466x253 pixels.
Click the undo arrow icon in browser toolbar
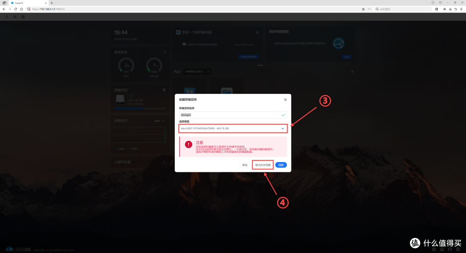[x=456, y=9]
